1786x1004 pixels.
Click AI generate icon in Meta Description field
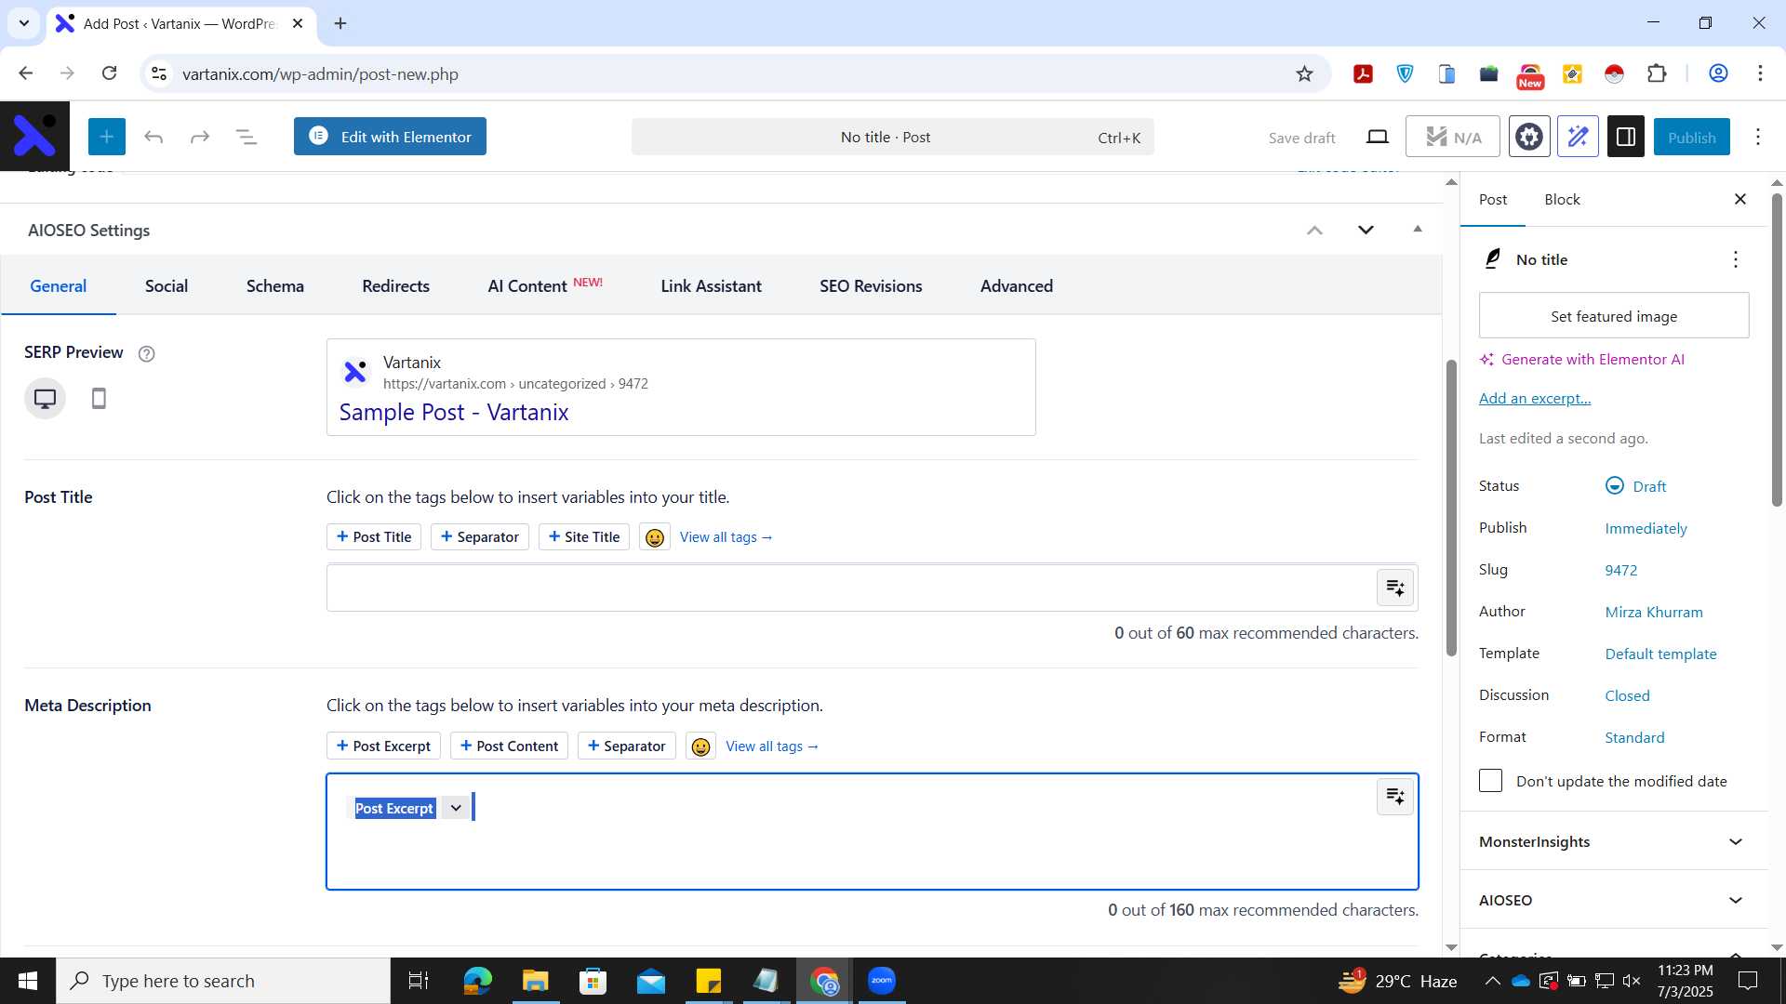coord(1395,797)
